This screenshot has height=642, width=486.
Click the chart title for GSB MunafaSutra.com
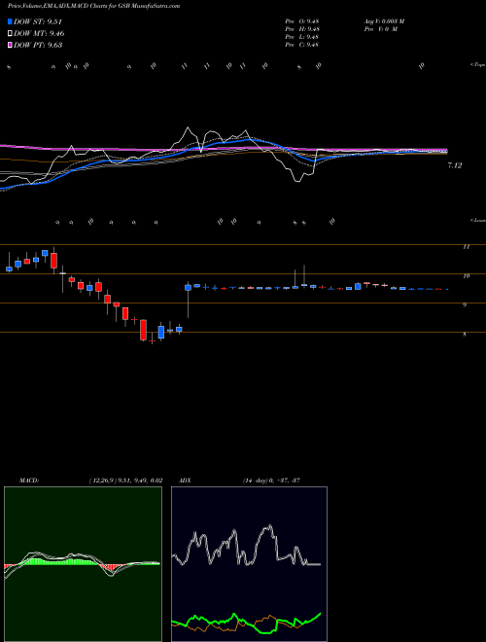pyautogui.click(x=93, y=6)
